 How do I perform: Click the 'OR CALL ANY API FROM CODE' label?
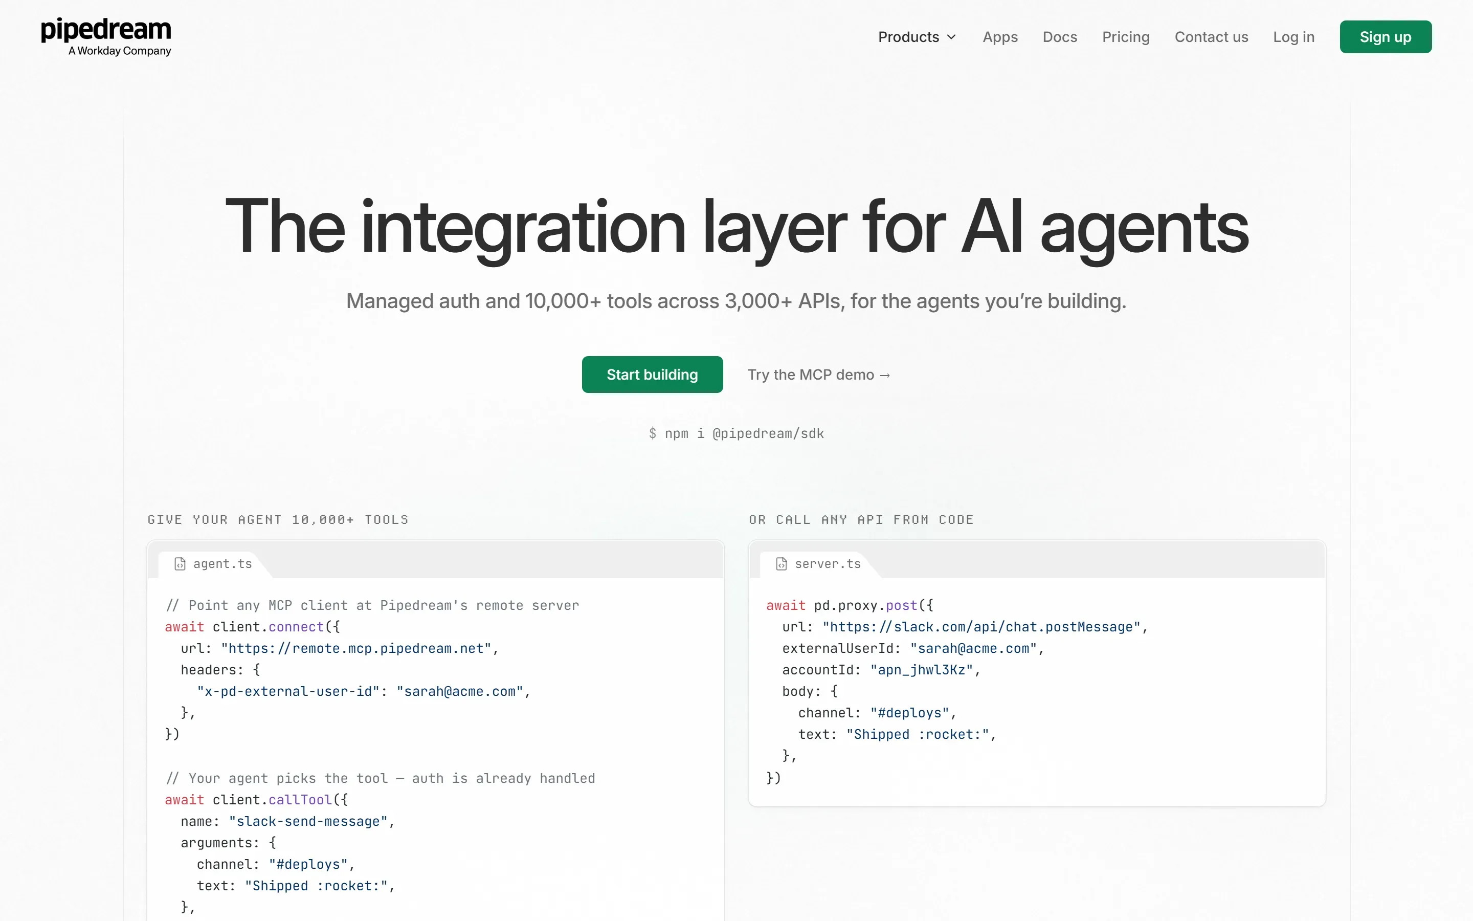861,519
